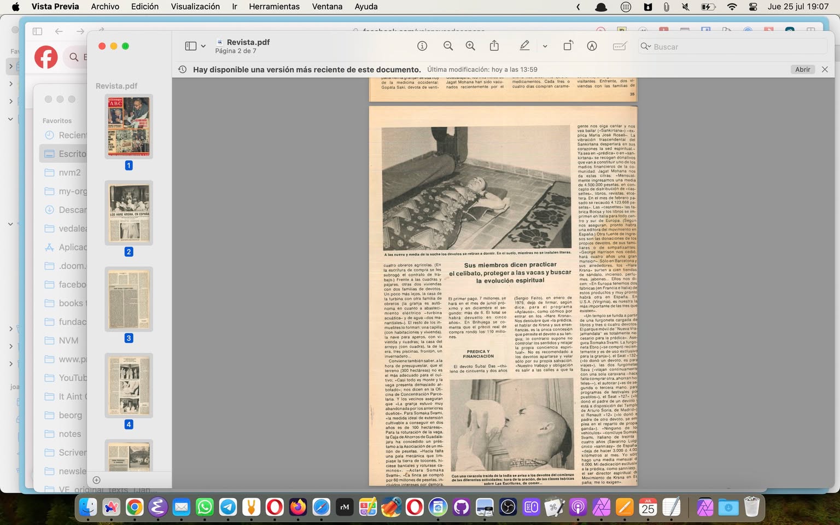The image size is (840, 525).
Task: Open the search options magnifier dropdown
Action: click(x=646, y=46)
